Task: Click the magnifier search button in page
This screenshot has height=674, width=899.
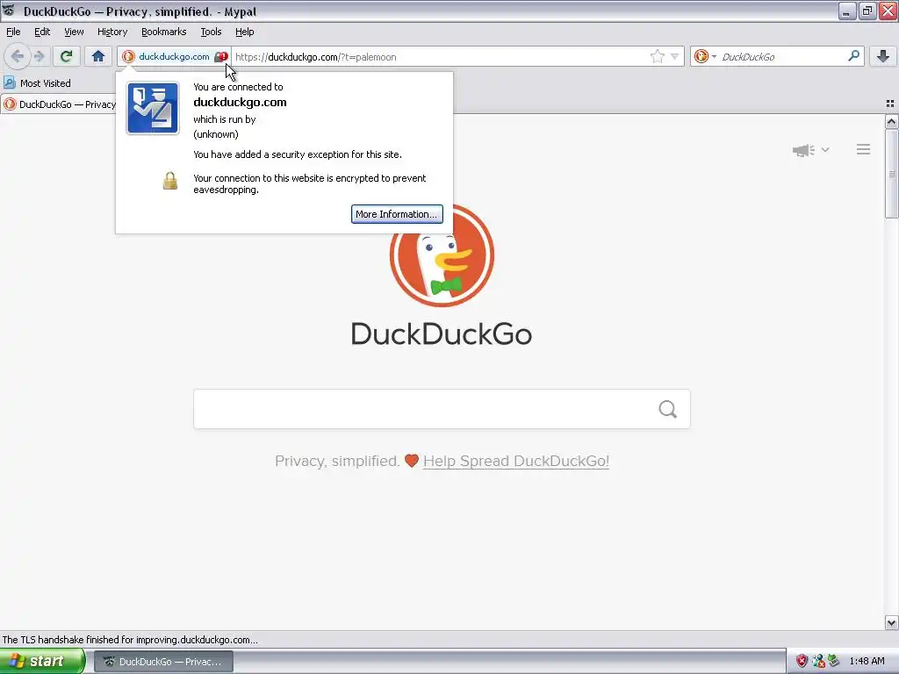Action: click(667, 409)
